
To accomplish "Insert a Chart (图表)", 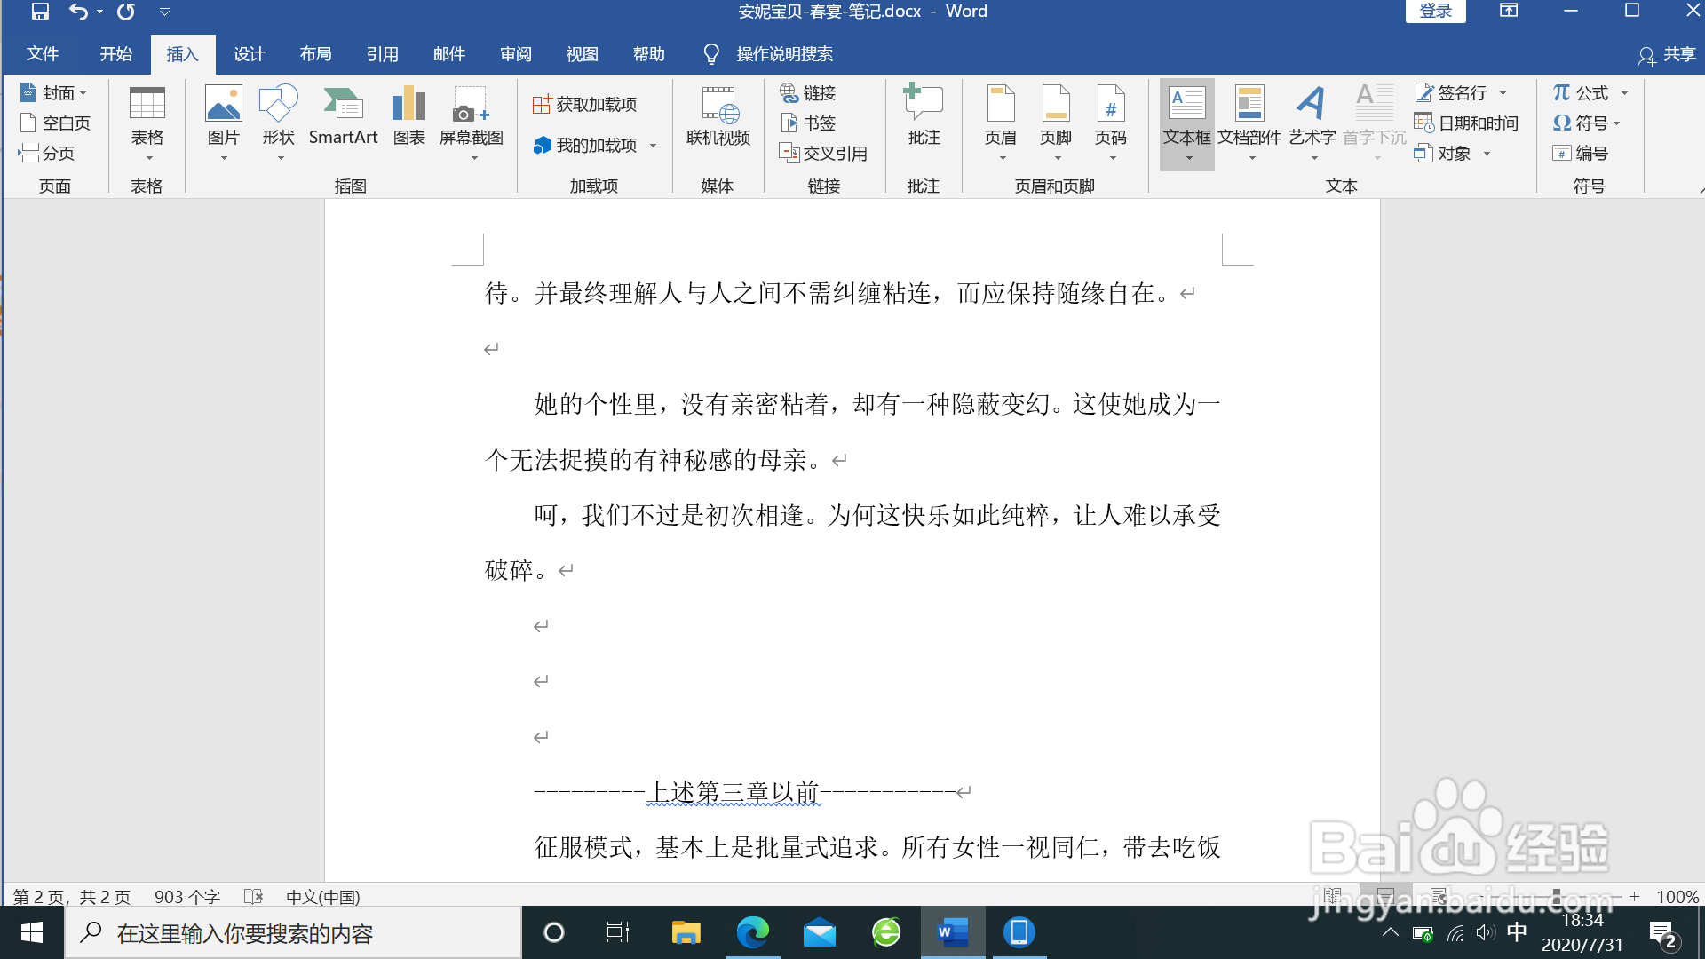I will (x=409, y=115).
